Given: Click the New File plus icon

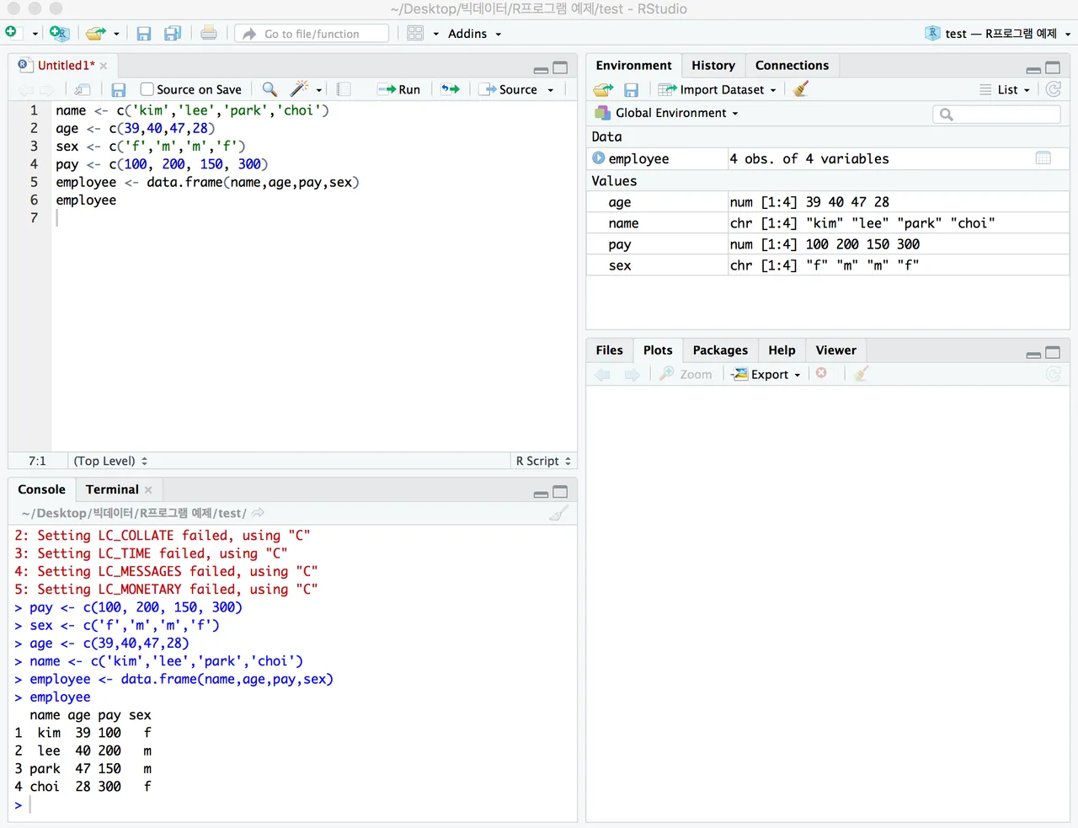Looking at the screenshot, I should point(11,33).
